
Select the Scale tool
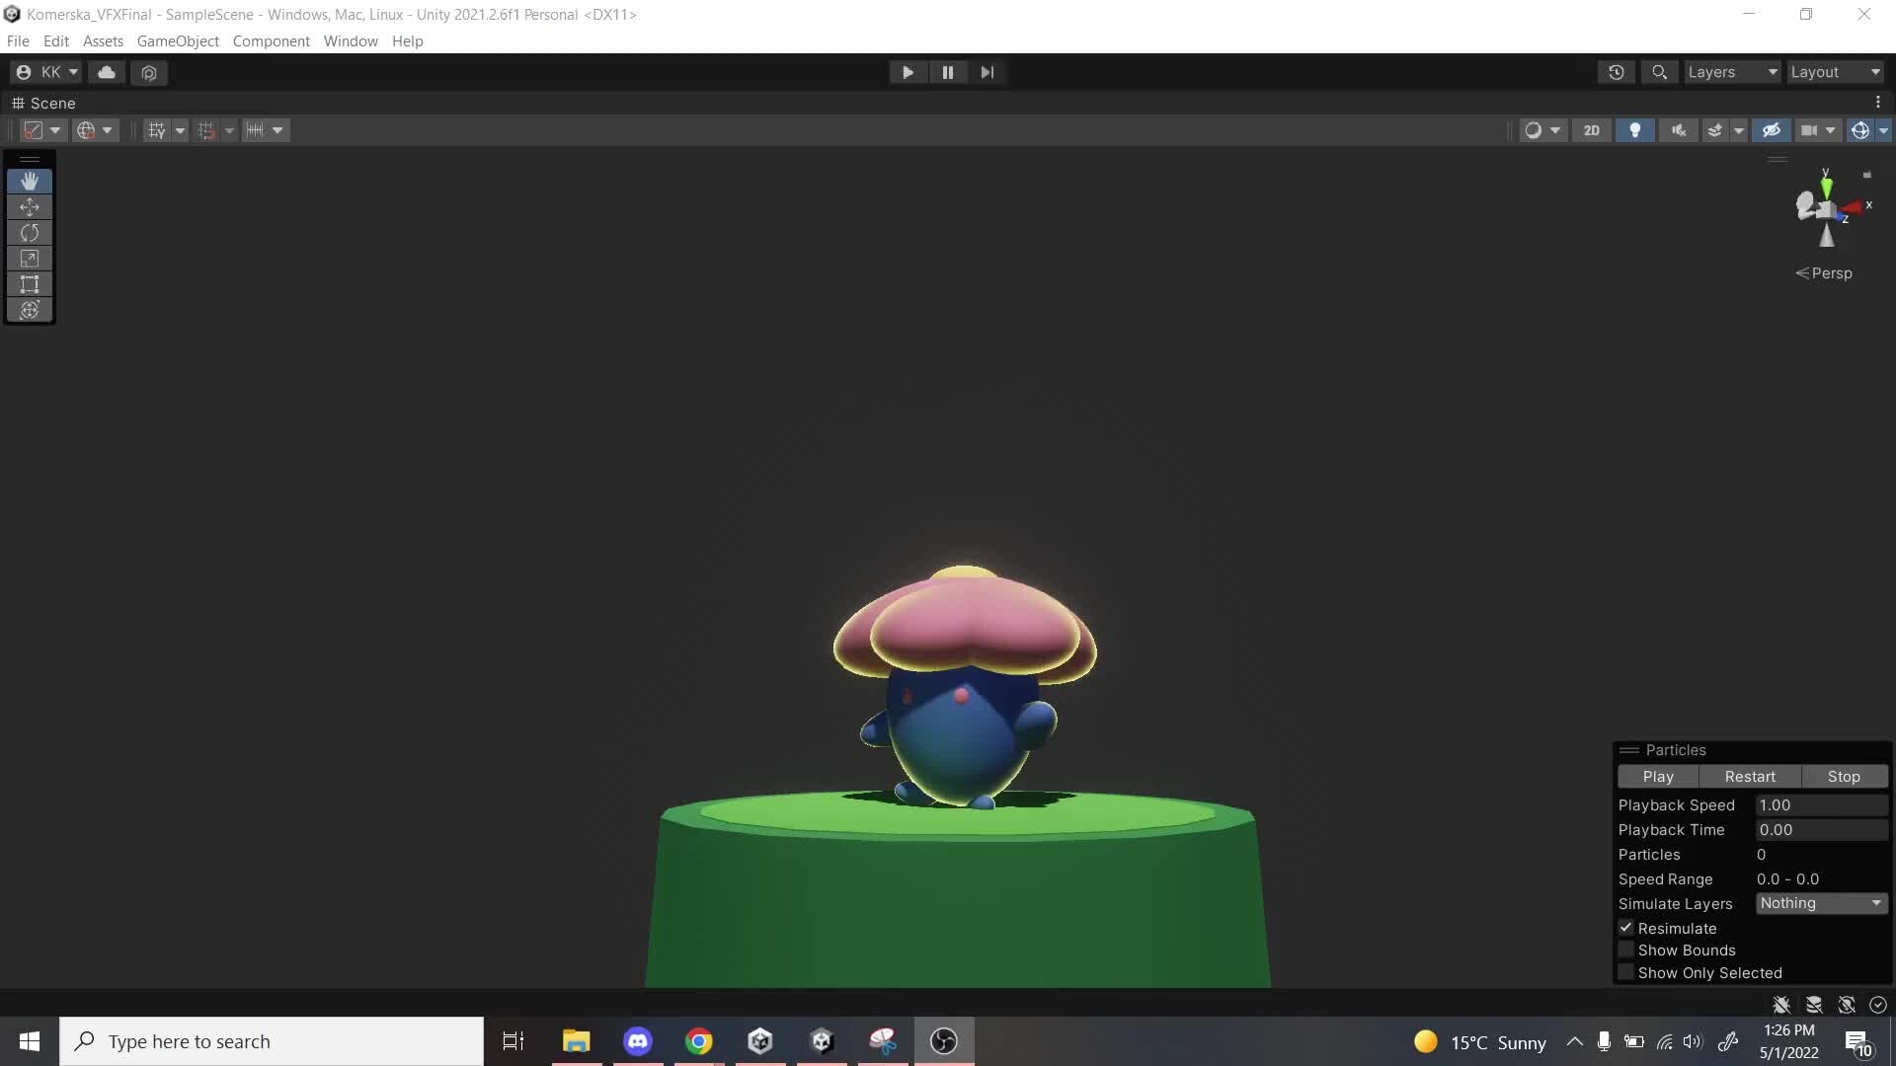click(30, 259)
